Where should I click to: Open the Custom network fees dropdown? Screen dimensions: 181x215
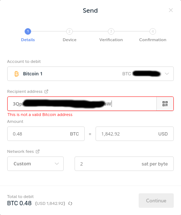(x=35, y=164)
